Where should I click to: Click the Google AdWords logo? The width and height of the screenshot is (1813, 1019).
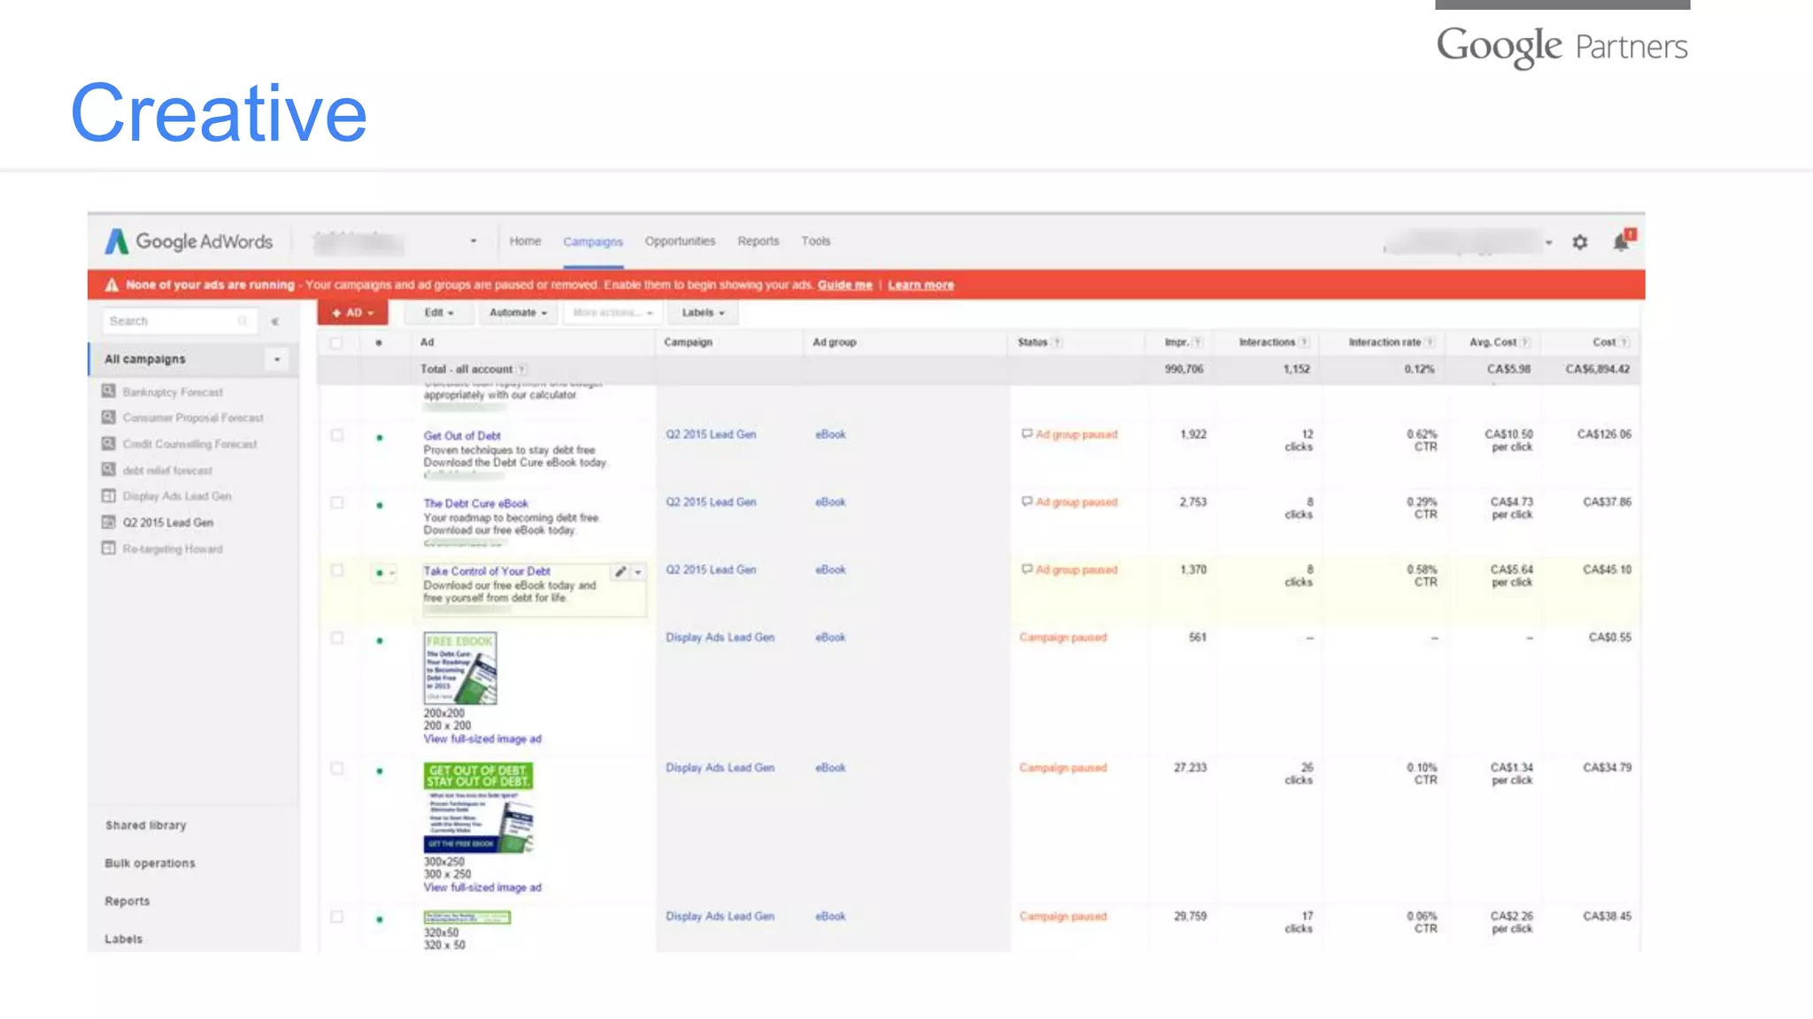tap(189, 241)
